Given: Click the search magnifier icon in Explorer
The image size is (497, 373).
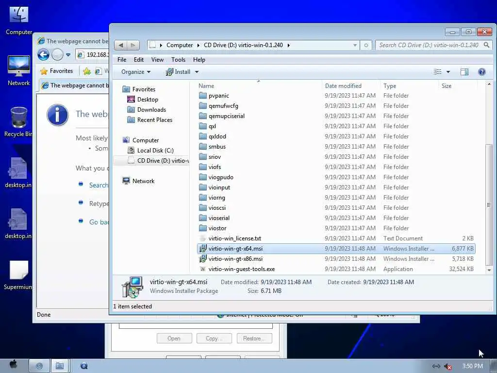Looking at the screenshot, I should [x=486, y=45].
